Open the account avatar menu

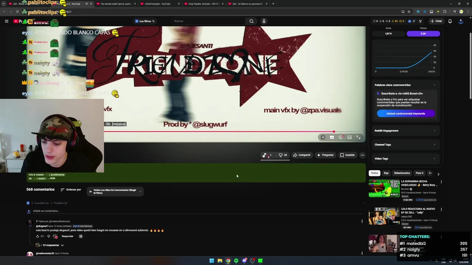tap(461, 21)
